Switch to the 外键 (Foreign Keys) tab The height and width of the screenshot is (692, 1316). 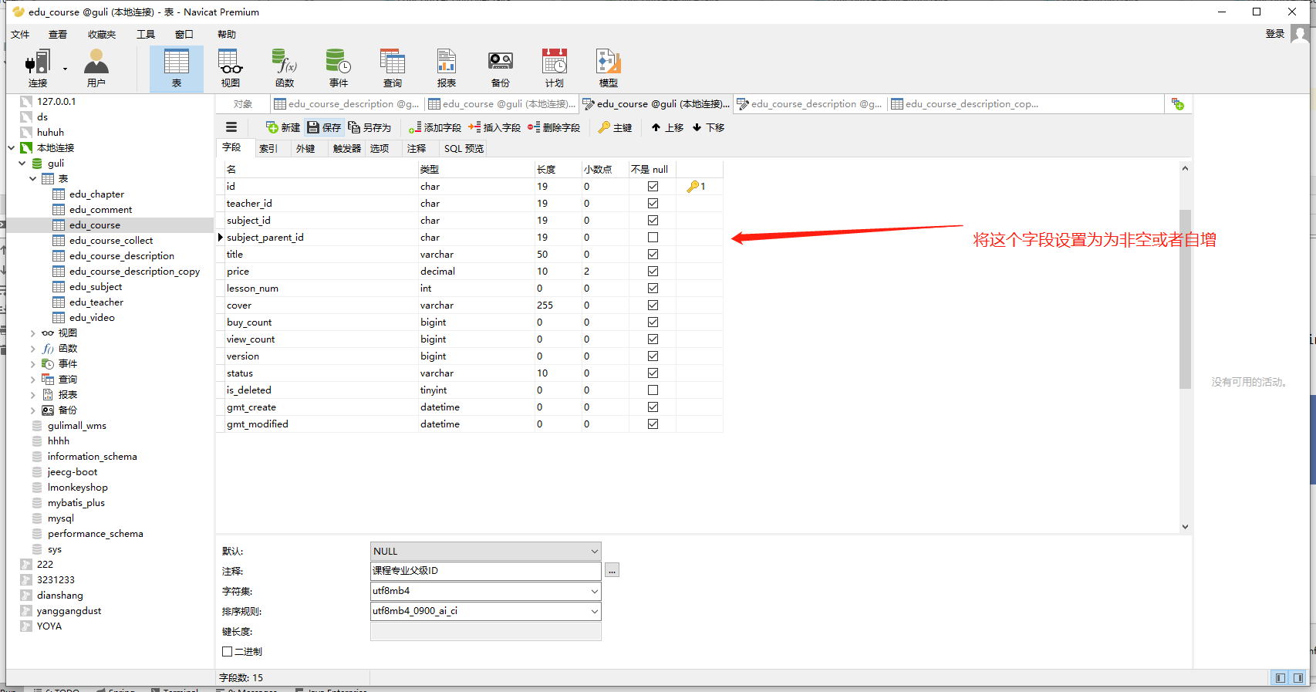coord(305,148)
